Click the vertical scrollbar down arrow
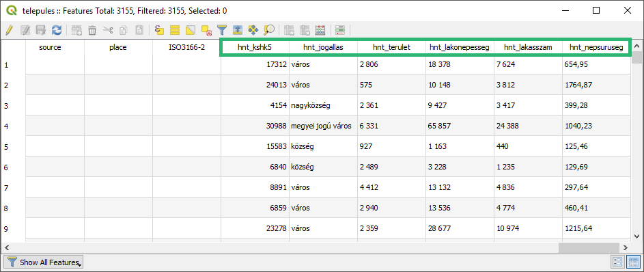This screenshot has height=272, width=644. (636, 236)
